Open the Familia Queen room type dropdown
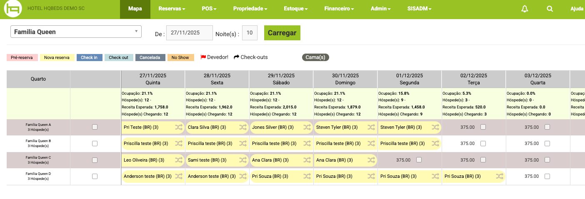585x199 pixels. click(x=76, y=32)
